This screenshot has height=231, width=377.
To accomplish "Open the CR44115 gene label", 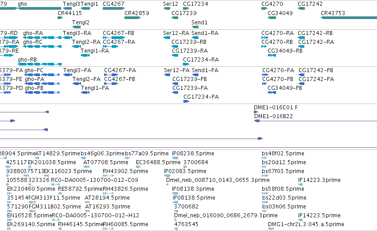I will (x=70, y=13).
